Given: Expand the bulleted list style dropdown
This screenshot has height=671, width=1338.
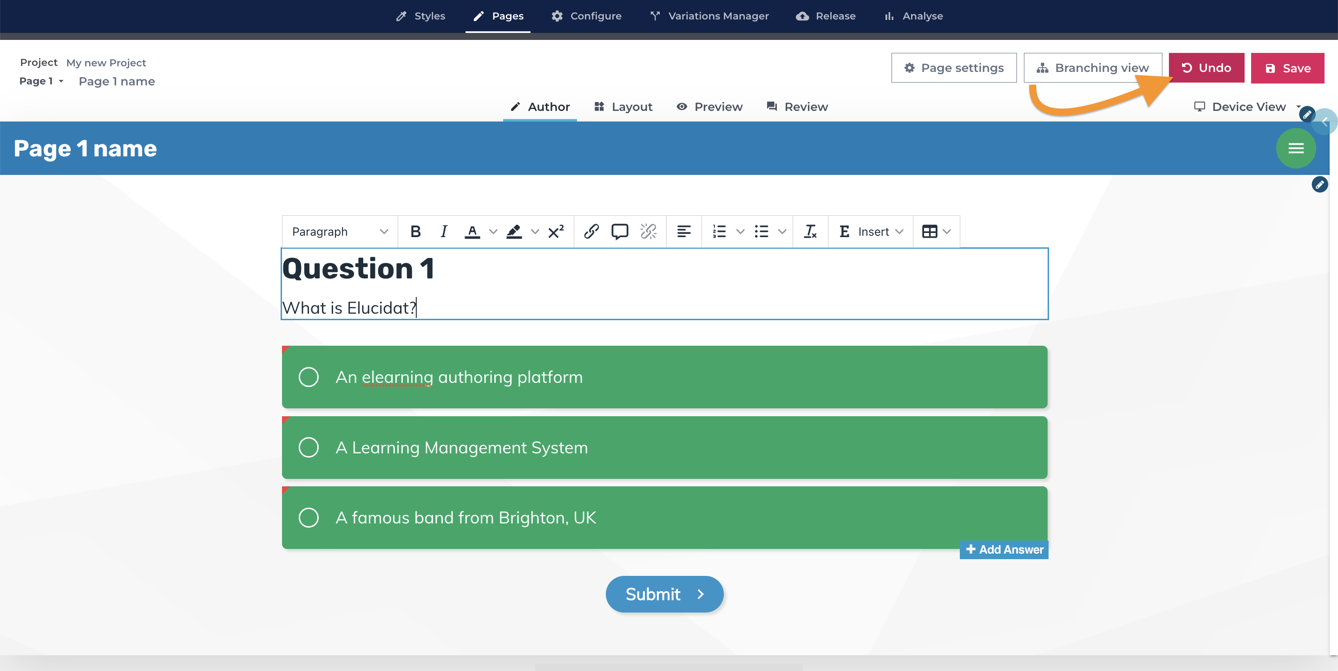Looking at the screenshot, I should tap(782, 232).
